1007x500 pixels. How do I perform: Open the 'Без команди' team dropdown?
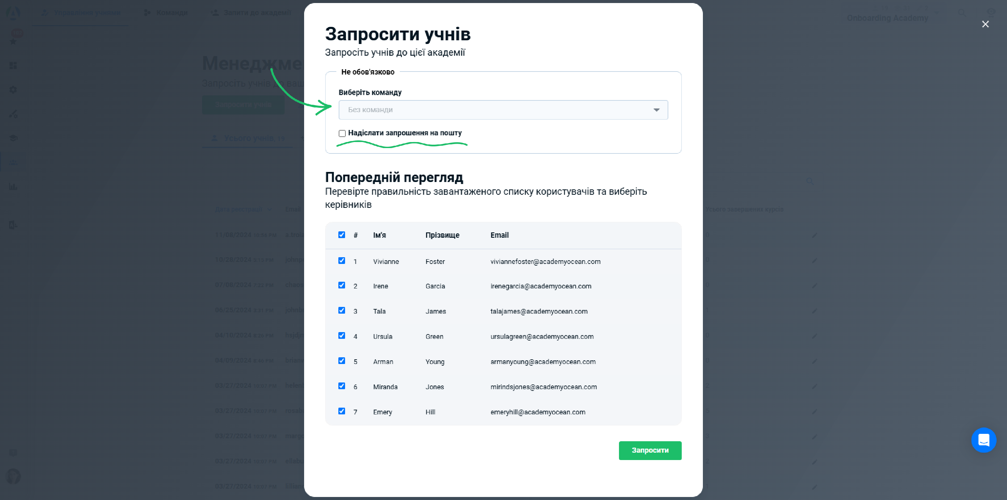[503, 110]
